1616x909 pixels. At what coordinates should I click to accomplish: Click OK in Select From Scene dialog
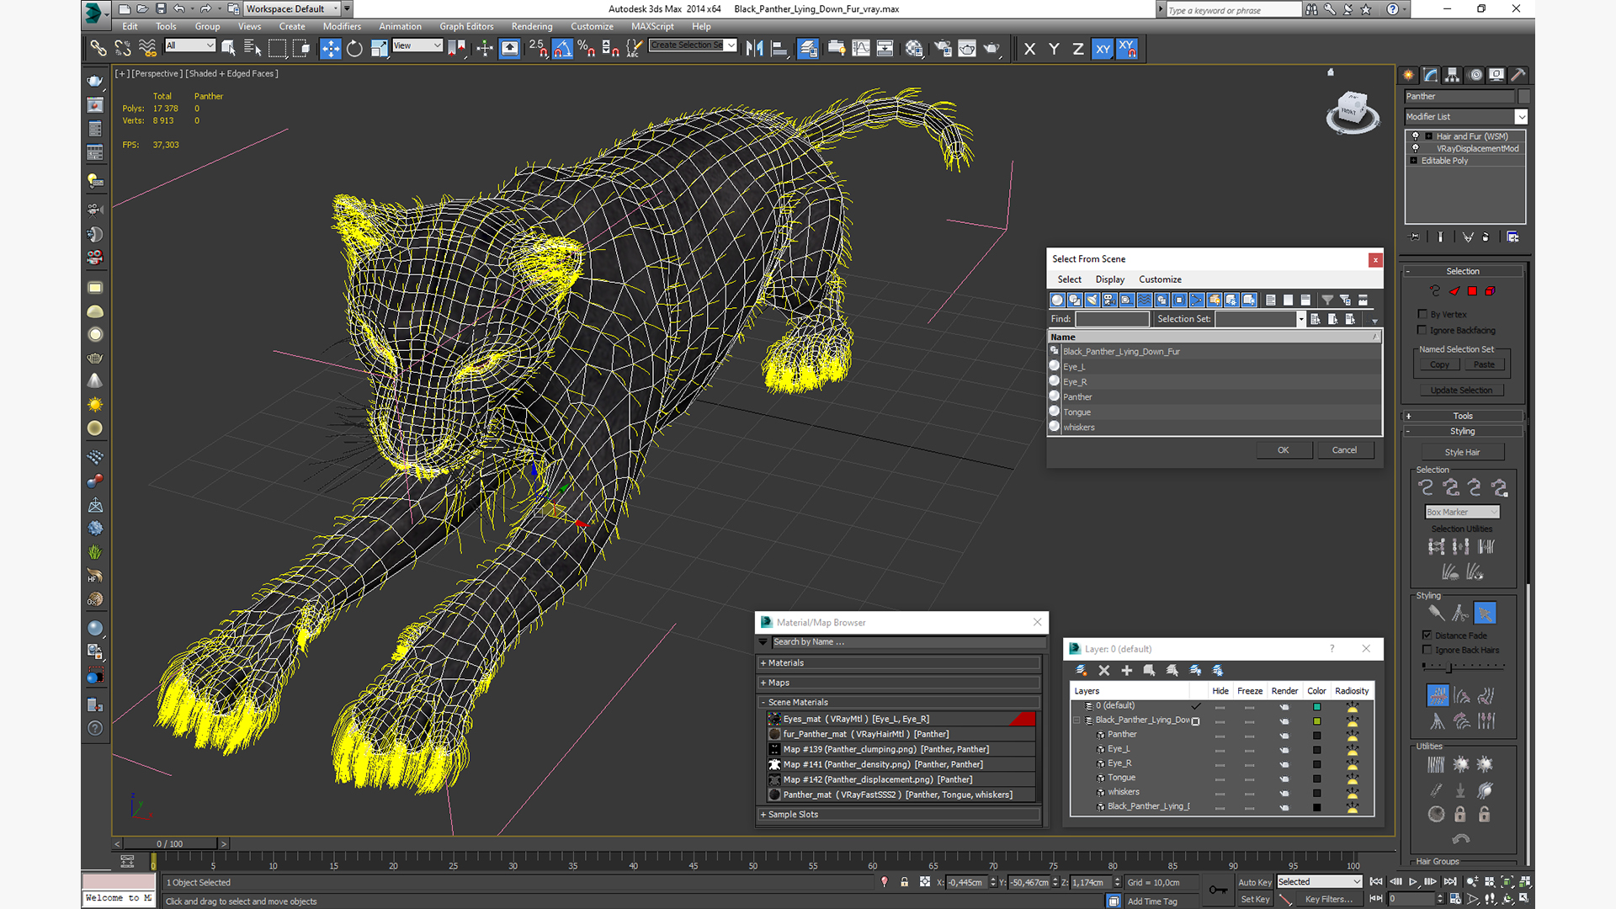click(x=1283, y=450)
